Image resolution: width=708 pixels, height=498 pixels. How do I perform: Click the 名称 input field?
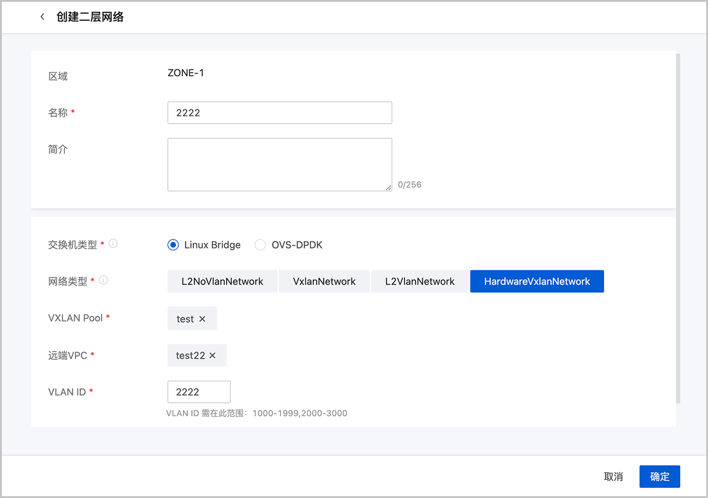280,113
